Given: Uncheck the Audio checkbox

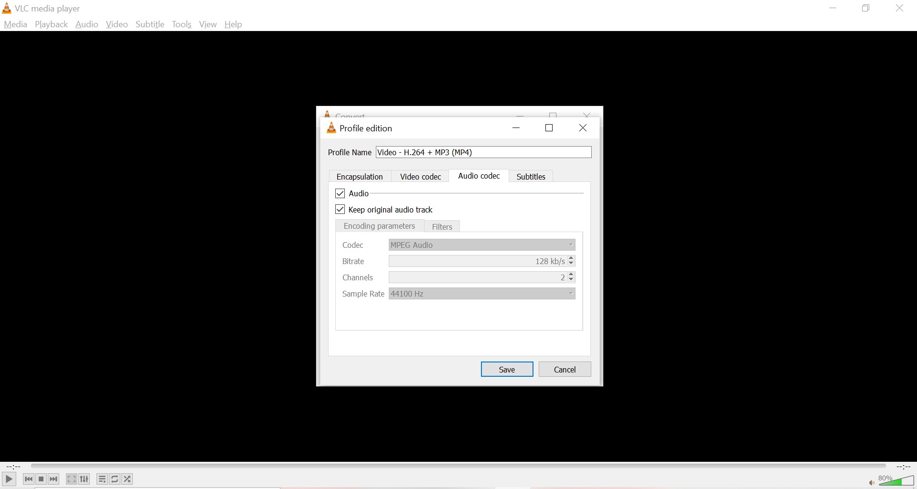Looking at the screenshot, I should pyautogui.click(x=340, y=193).
